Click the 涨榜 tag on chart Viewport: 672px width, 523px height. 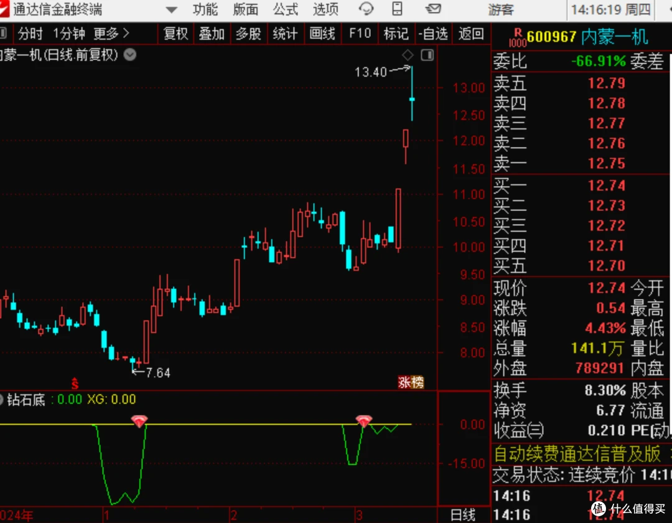click(411, 382)
